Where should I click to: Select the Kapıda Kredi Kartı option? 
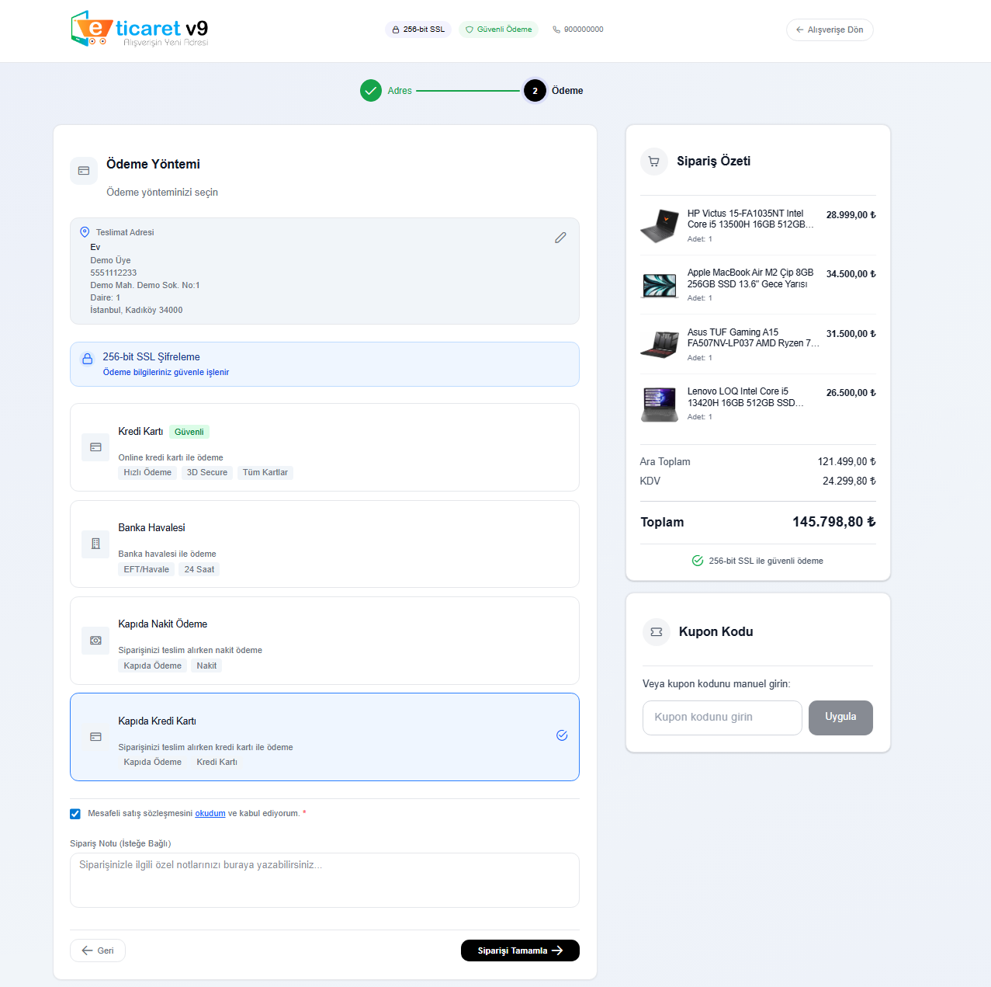click(x=324, y=736)
